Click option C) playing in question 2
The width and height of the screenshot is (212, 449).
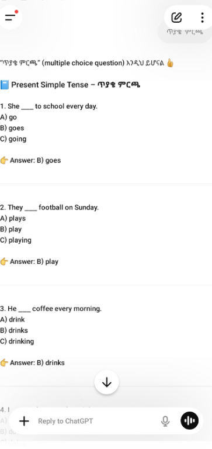[16, 240]
